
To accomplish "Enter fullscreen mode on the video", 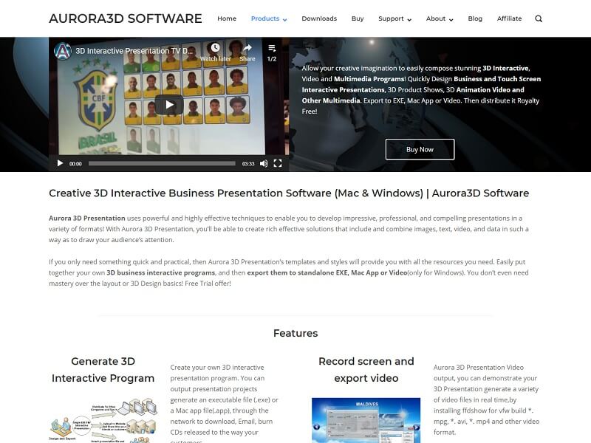I will 278,163.
